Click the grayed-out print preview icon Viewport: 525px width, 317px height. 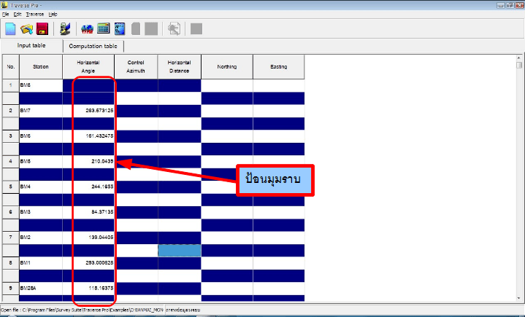174,28
